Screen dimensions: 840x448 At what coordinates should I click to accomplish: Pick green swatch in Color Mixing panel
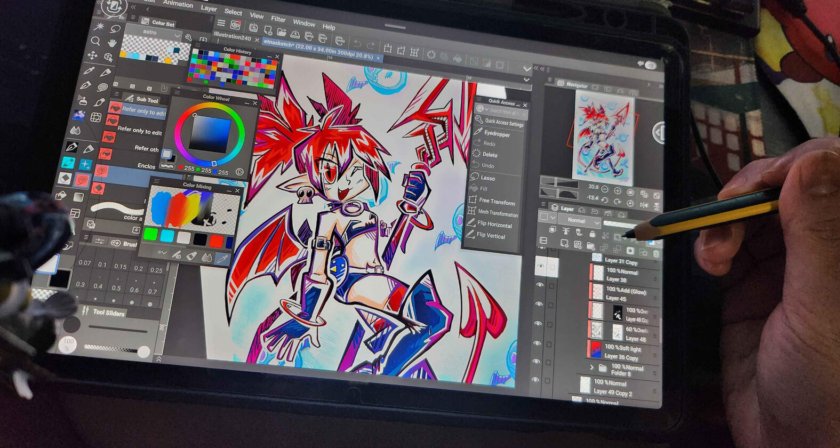[x=150, y=234]
